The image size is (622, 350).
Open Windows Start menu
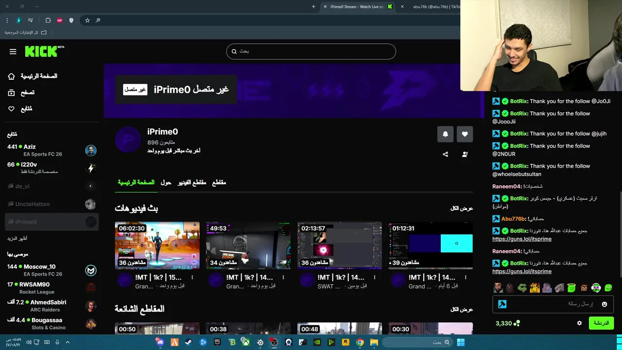pyautogui.click(x=461, y=342)
